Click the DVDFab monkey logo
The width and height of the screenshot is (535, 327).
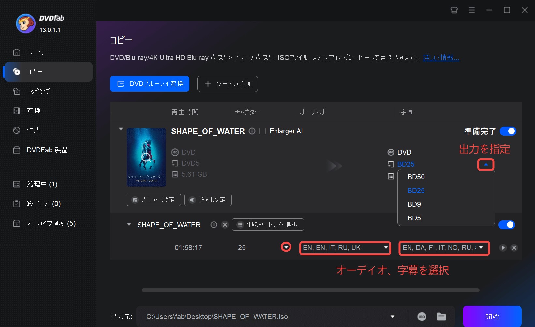tap(25, 23)
